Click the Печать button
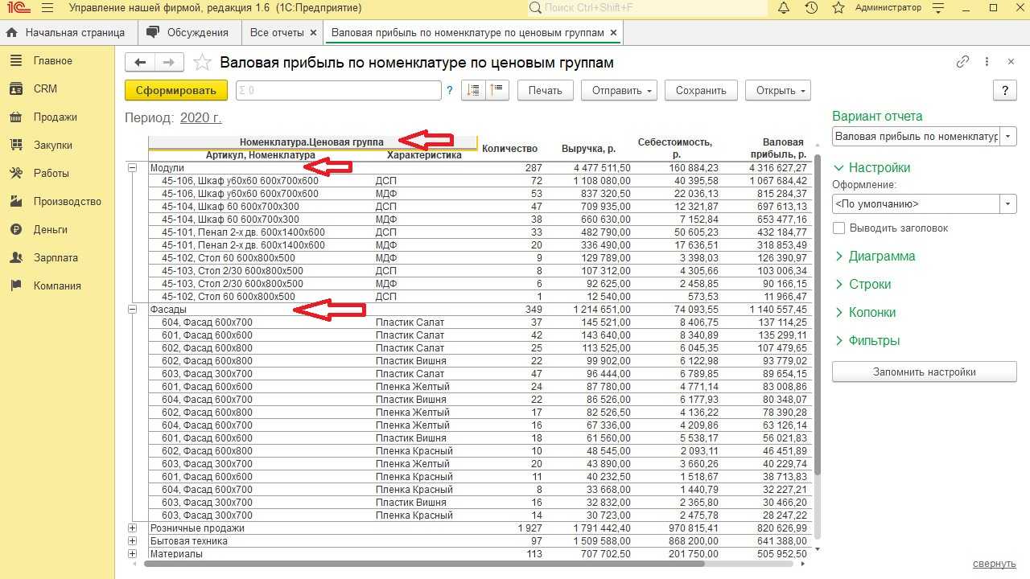Viewport: 1030px width, 579px height. 545,90
